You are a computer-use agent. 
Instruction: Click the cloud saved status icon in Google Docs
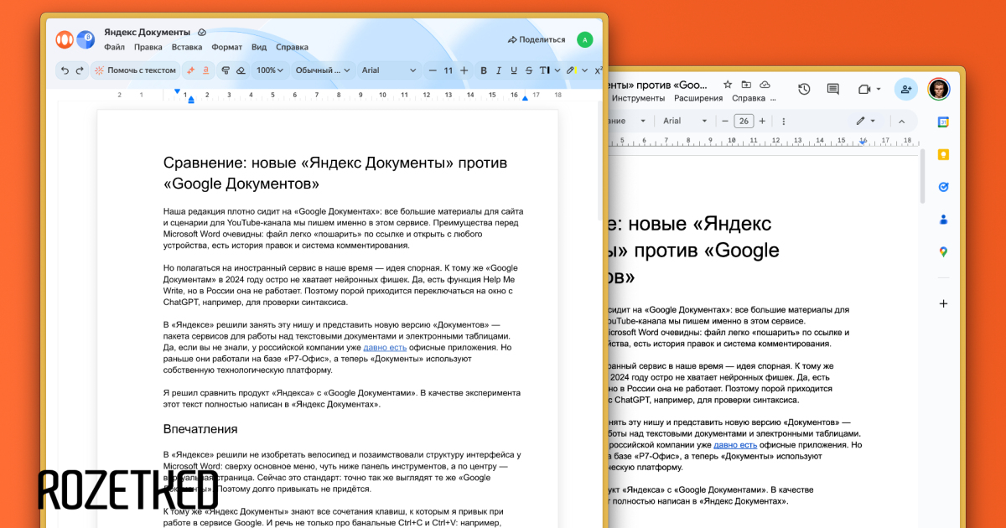765,85
